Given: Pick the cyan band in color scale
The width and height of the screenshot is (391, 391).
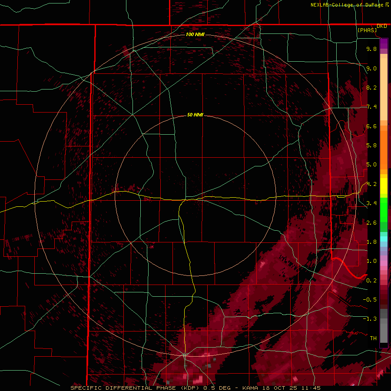Looking at the screenshot, I should pos(384,239).
